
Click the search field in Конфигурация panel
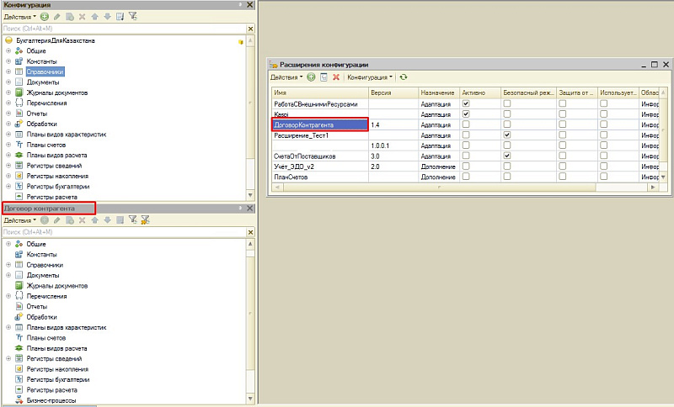pos(118,29)
